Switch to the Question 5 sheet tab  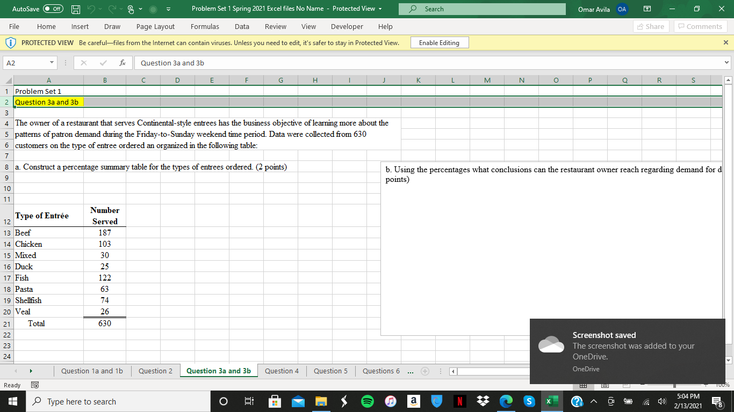tap(330, 371)
